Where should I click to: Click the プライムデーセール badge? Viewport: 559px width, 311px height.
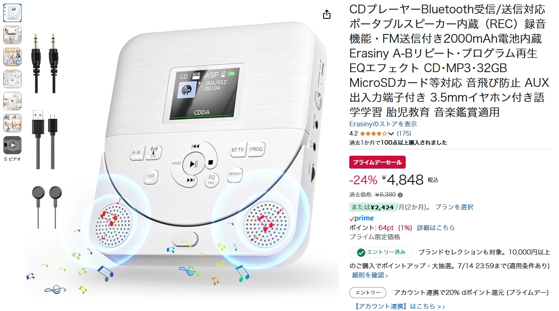[377, 162]
